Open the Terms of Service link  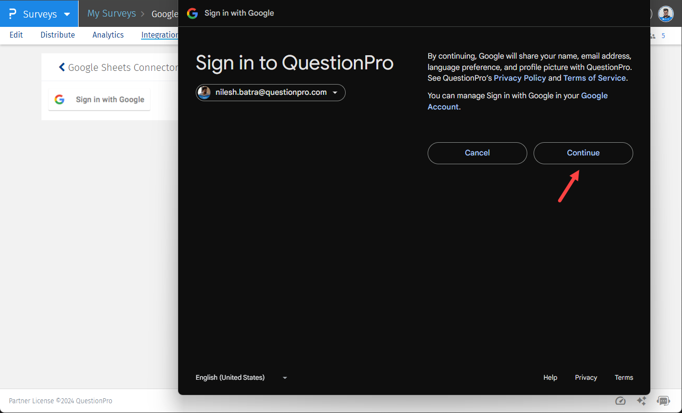pyautogui.click(x=595, y=78)
